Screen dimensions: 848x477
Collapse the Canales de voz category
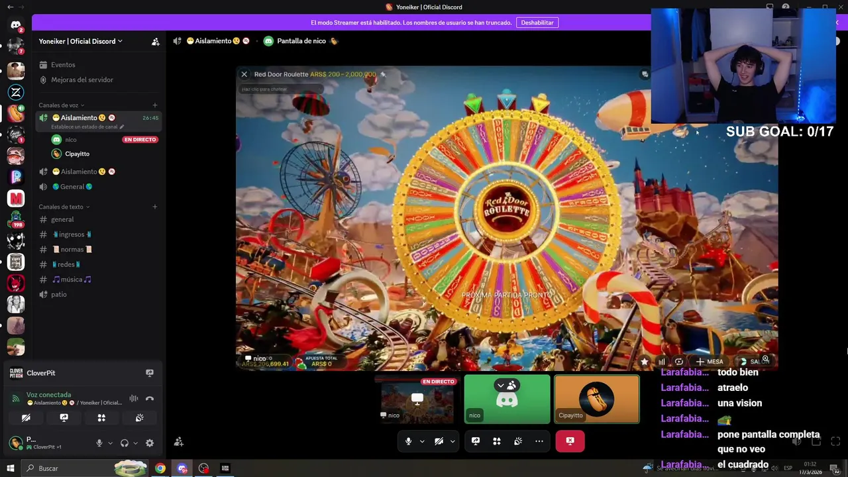pos(61,105)
